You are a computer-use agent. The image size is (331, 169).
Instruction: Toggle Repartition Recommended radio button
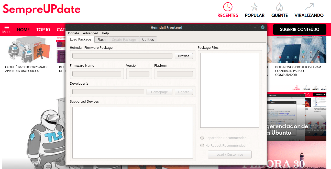coord(202,138)
